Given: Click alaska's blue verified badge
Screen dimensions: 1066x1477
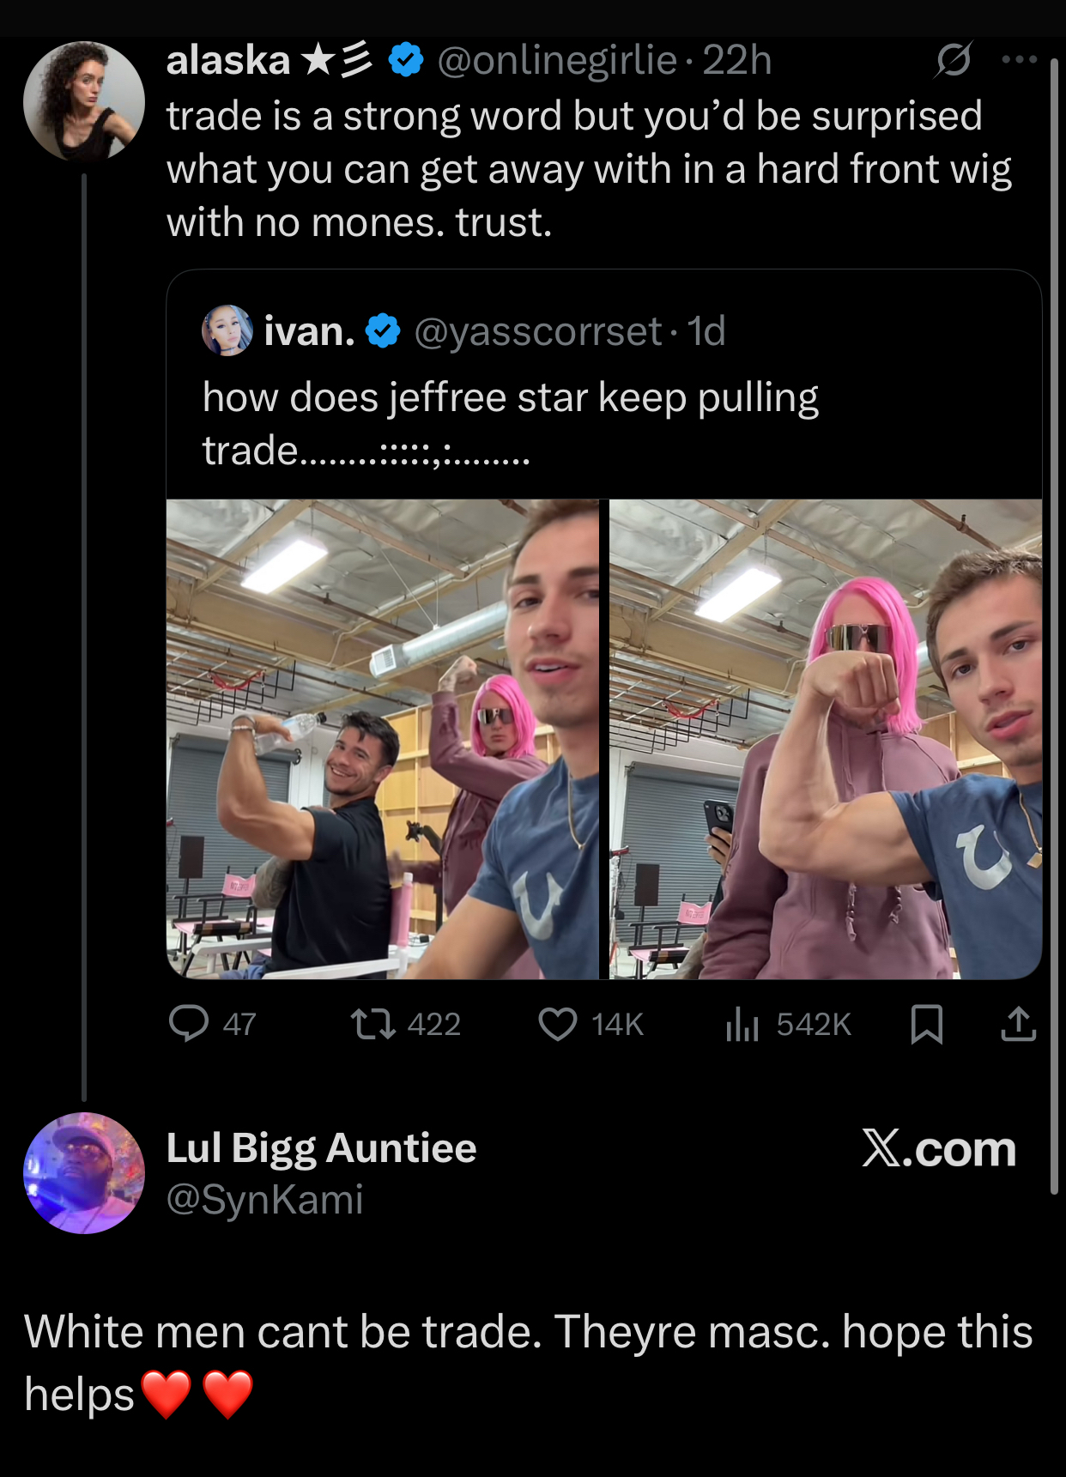Looking at the screenshot, I should coord(406,60).
